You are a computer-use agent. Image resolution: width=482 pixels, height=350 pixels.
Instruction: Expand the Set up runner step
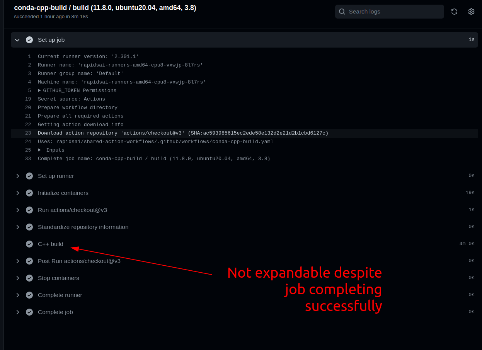[x=17, y=176]
